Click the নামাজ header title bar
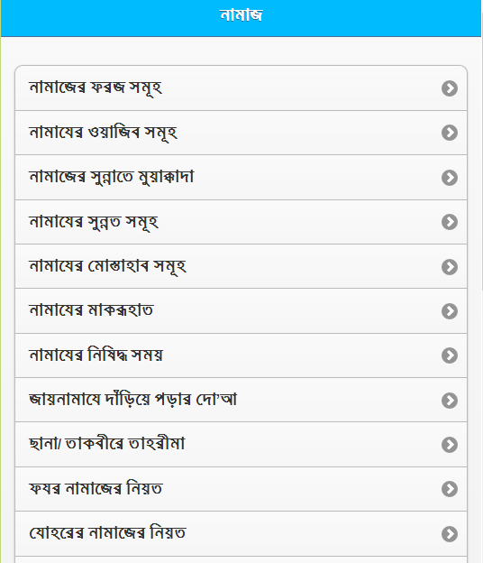The height and width of the screenshot is (563, 483). [x=241, y=18]
